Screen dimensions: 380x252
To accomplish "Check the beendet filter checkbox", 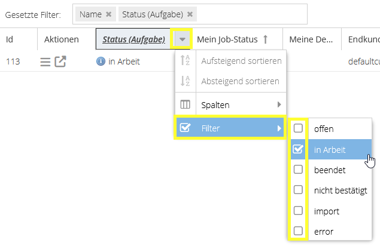I will (298, 169).
